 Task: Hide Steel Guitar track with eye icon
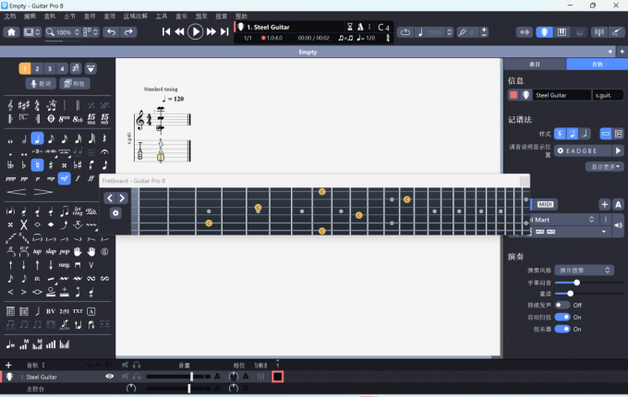click(110, 377)
